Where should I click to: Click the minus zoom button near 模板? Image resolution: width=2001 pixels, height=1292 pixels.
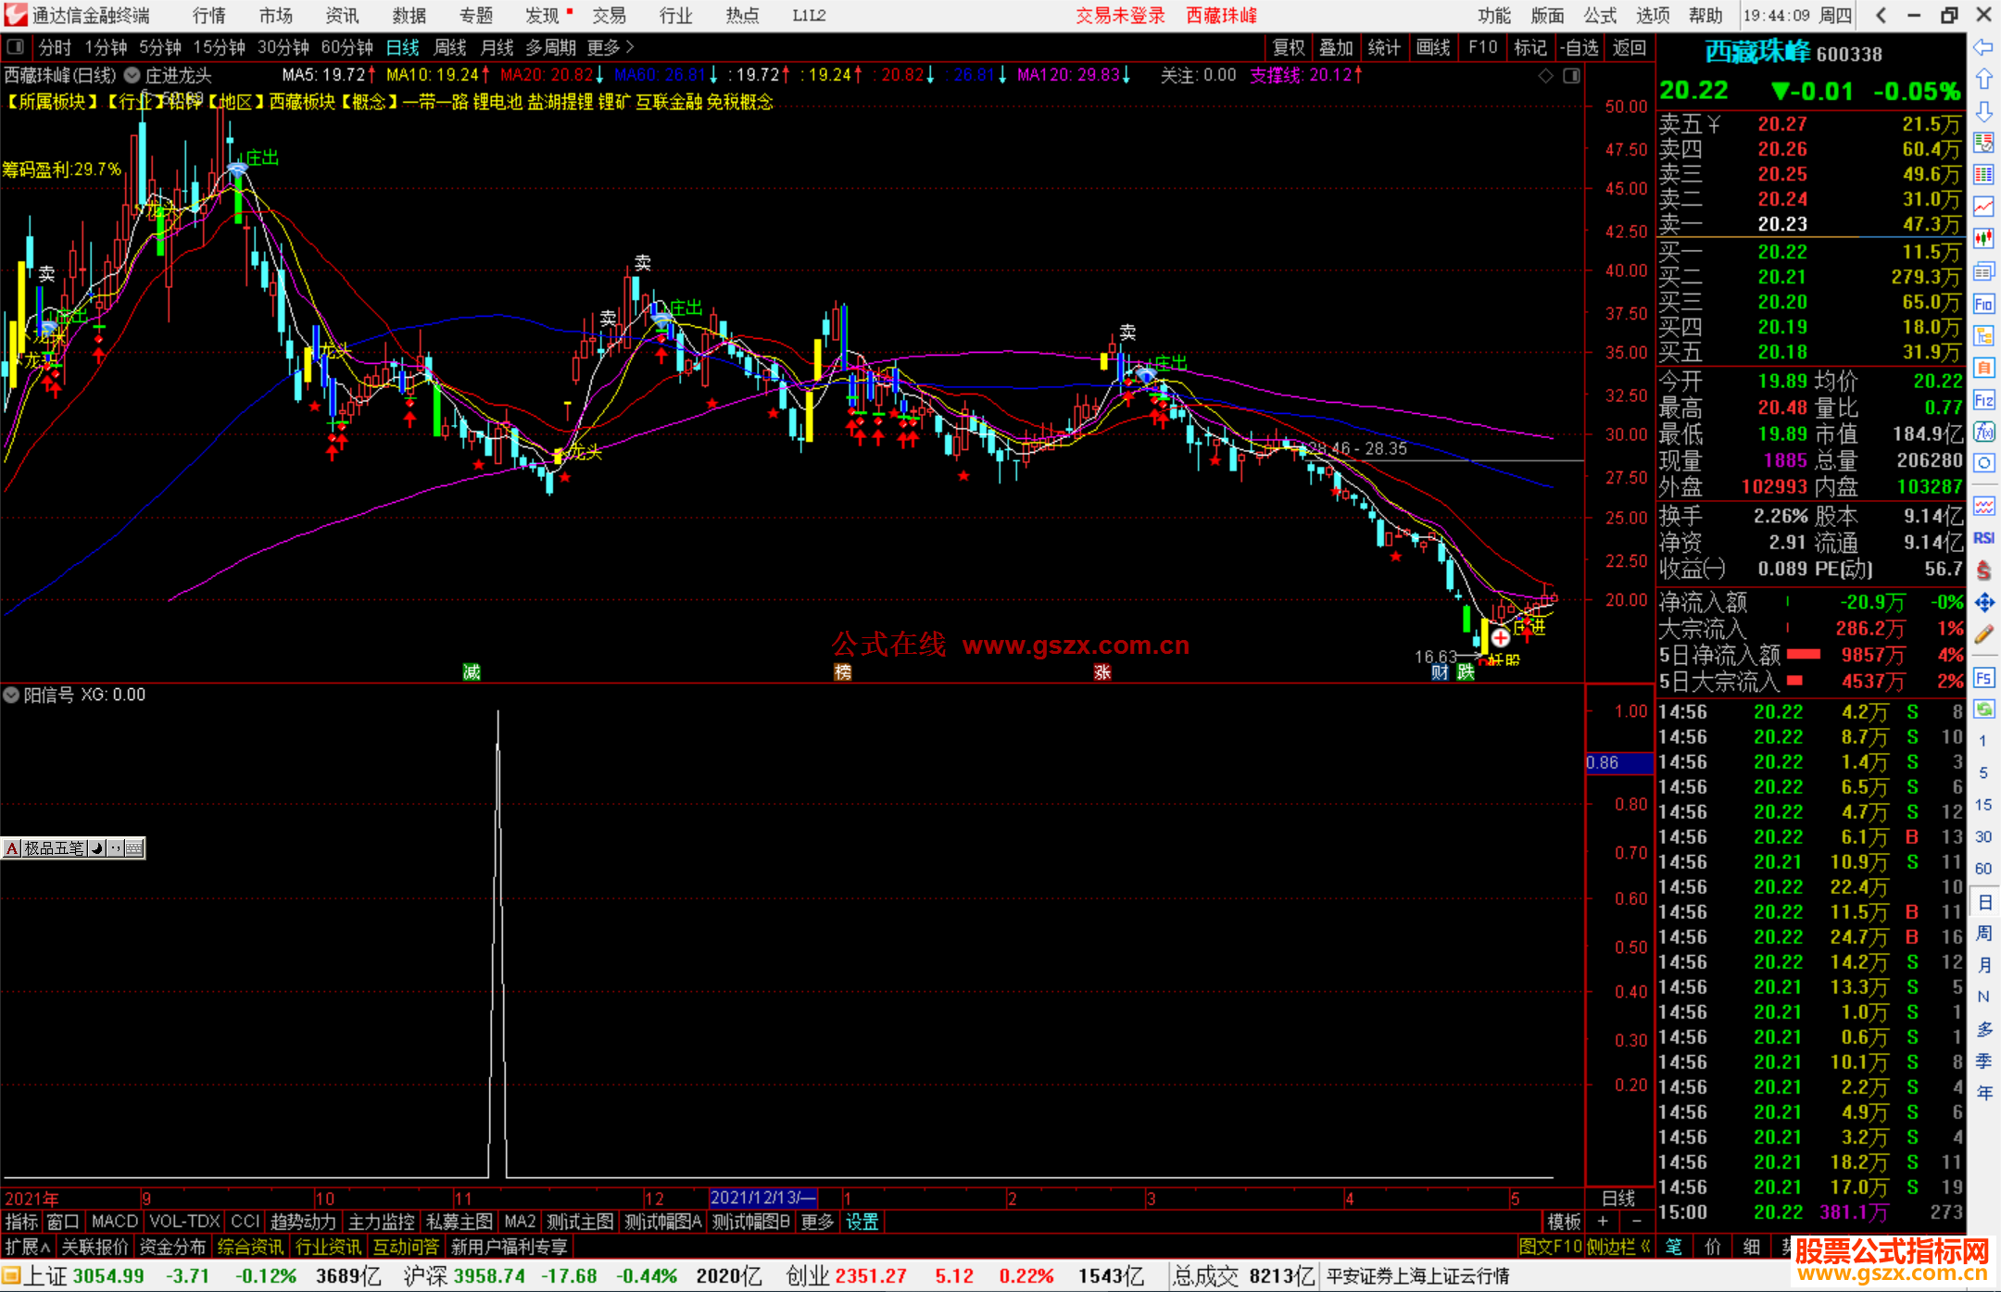click(1636, 1222)
